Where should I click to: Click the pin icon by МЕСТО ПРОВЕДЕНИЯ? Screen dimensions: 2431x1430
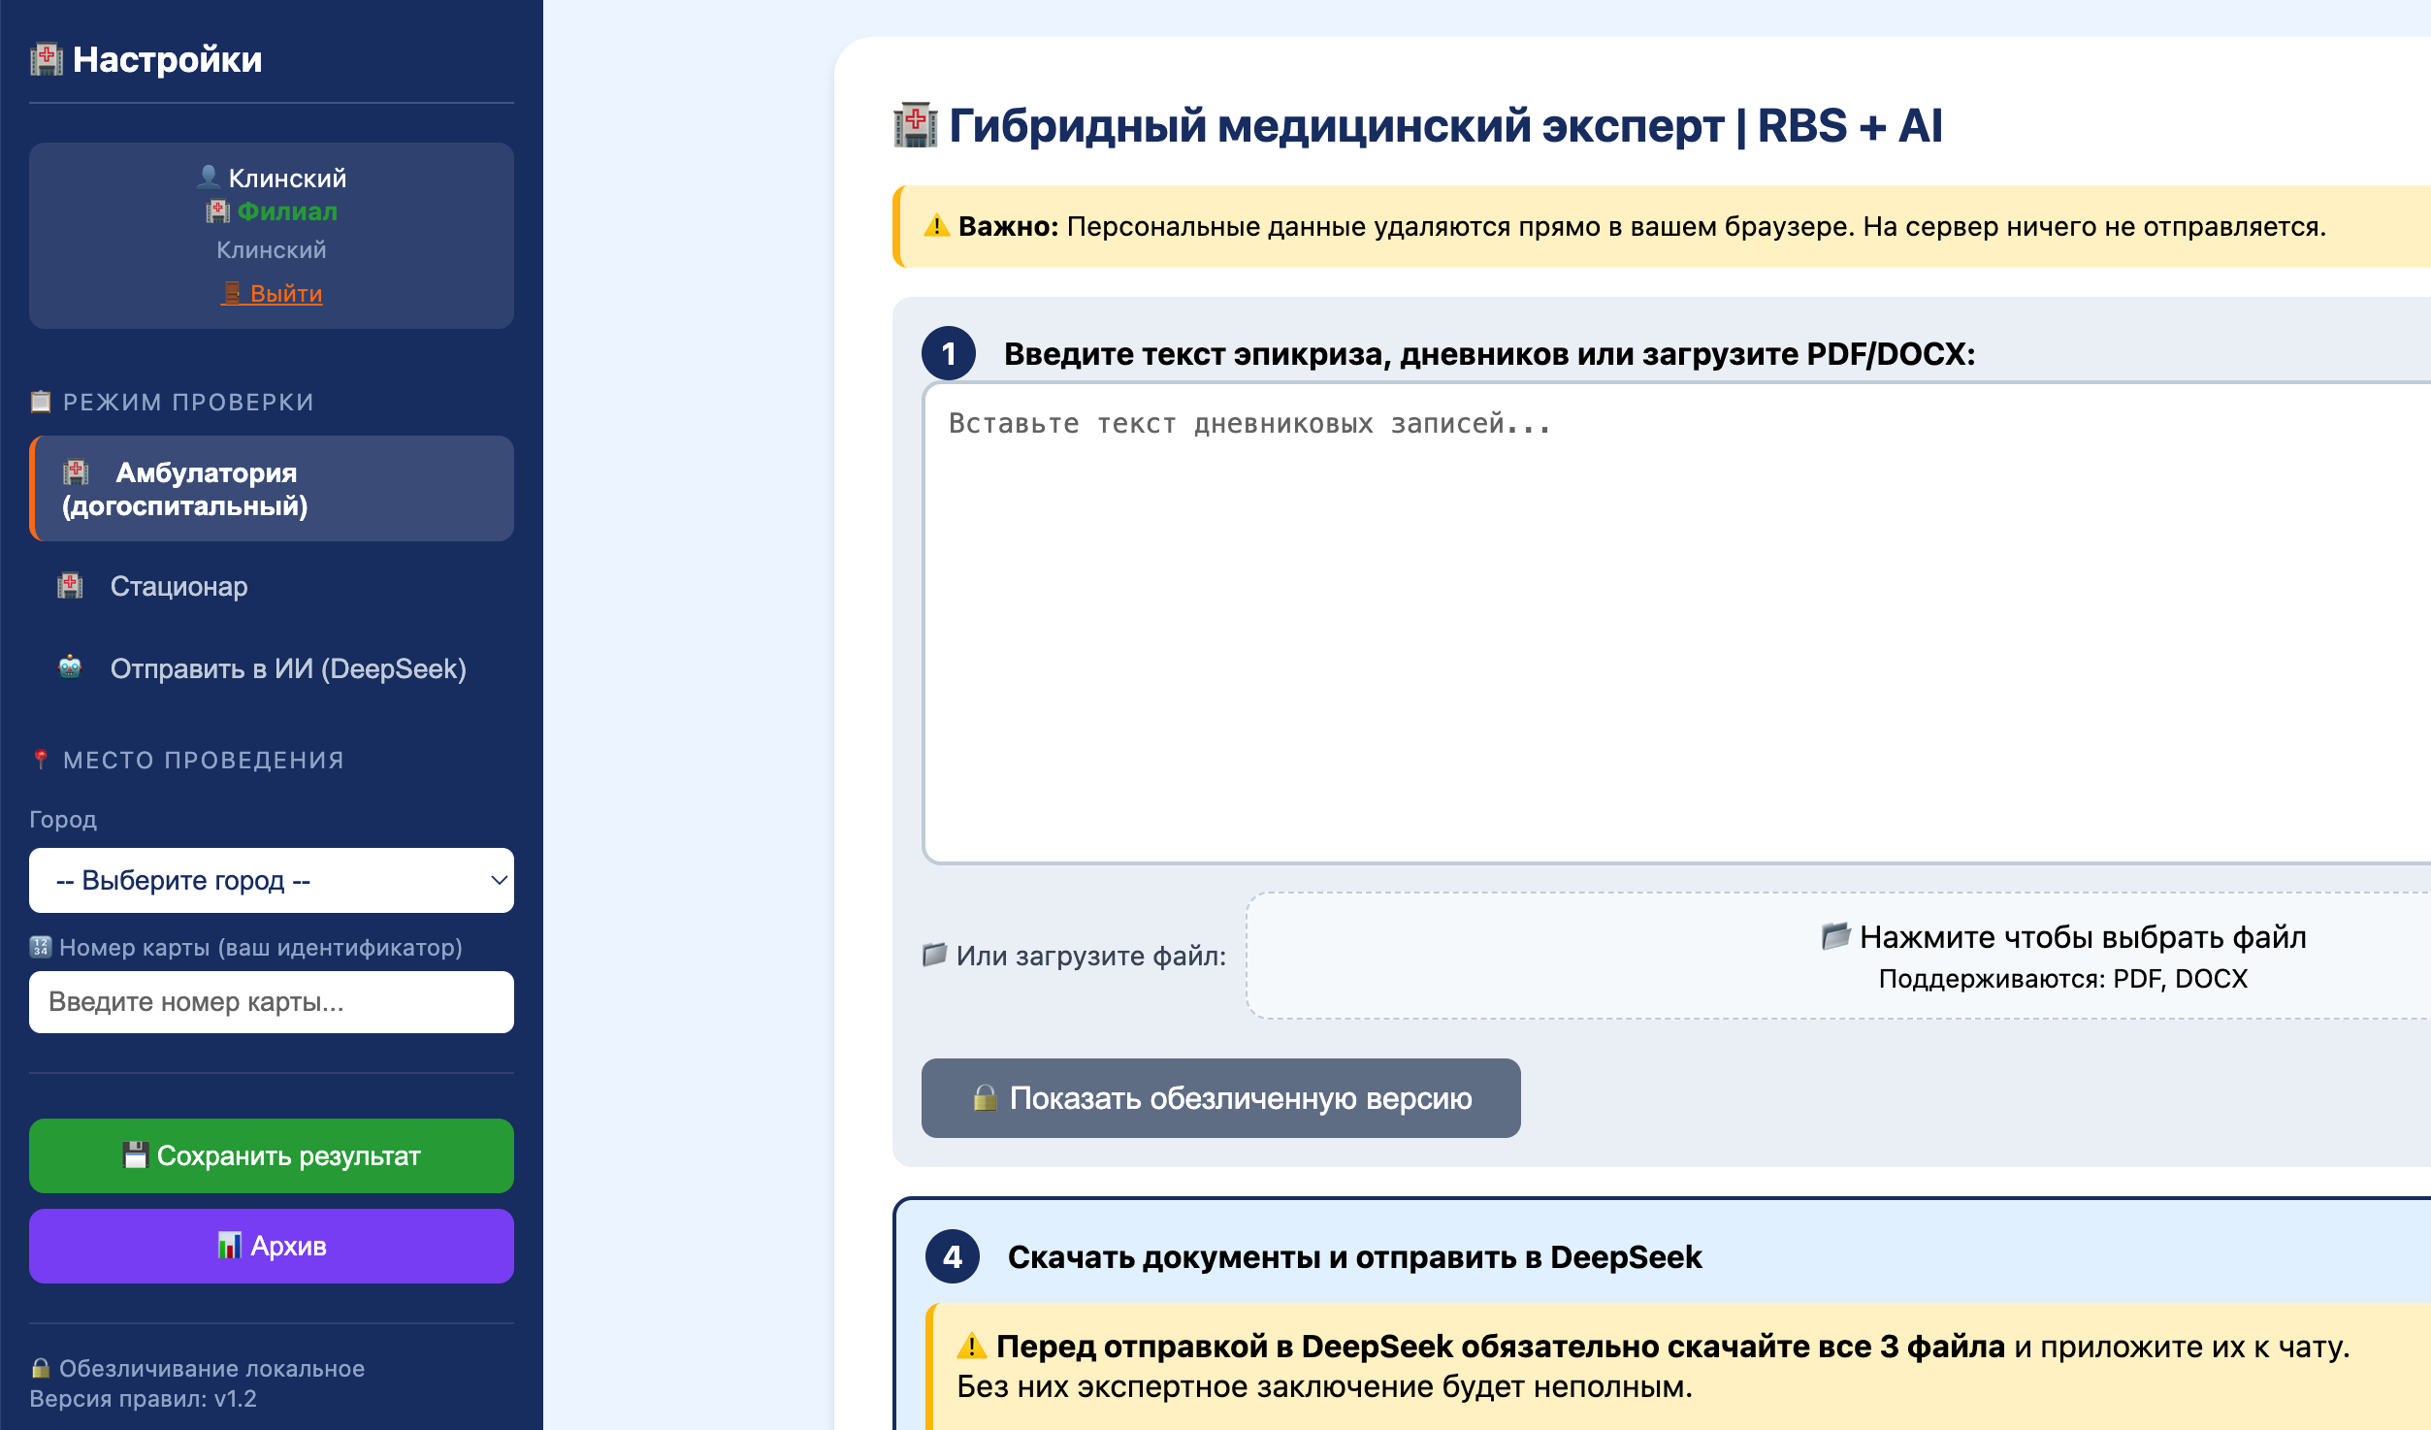(x=41, y=760)
